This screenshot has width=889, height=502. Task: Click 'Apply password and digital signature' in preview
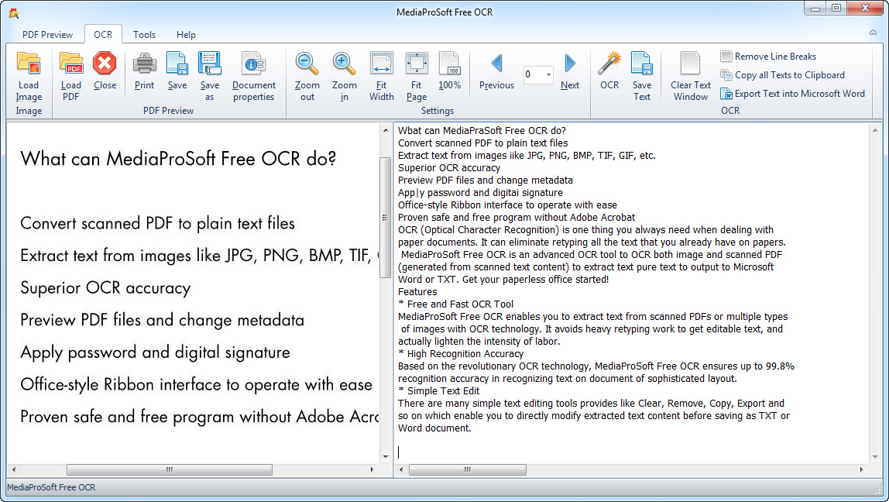[x=156, y=352]
